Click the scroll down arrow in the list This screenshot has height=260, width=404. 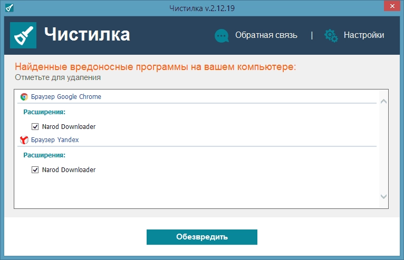tap(383, 196)
